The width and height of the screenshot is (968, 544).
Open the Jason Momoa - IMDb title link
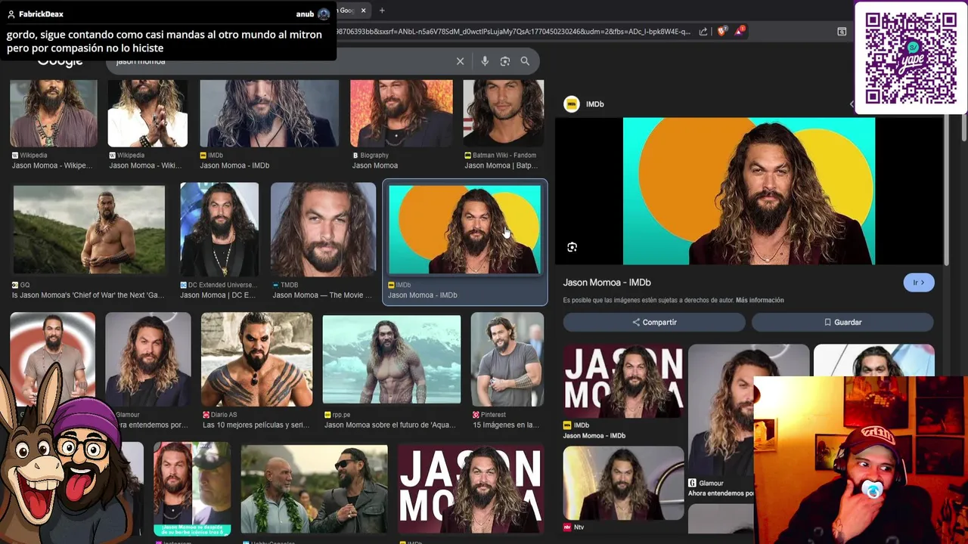[x=607, y=283]
